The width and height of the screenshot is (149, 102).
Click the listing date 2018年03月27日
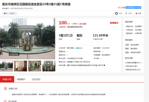tap(75, 27)
